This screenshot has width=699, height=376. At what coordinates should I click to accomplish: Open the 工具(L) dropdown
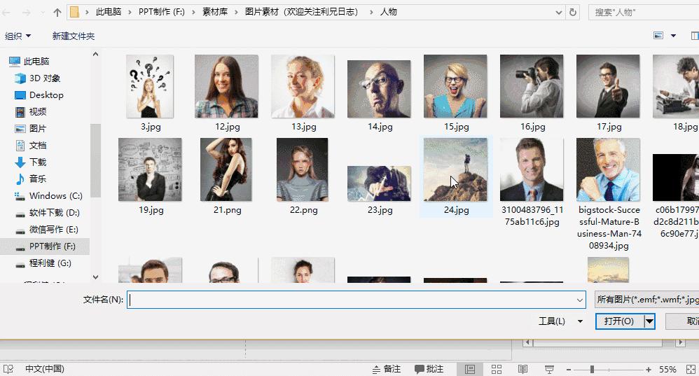(x=560, y=321)
